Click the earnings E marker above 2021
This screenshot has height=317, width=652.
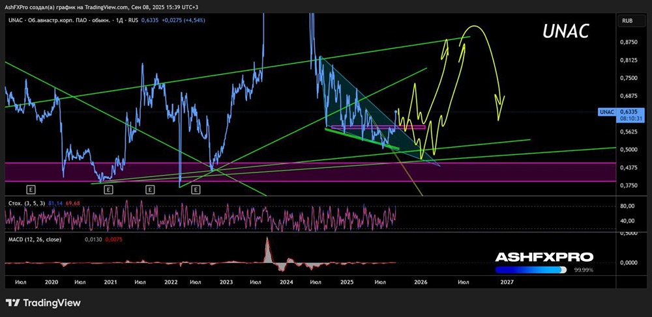coord(108,189)
